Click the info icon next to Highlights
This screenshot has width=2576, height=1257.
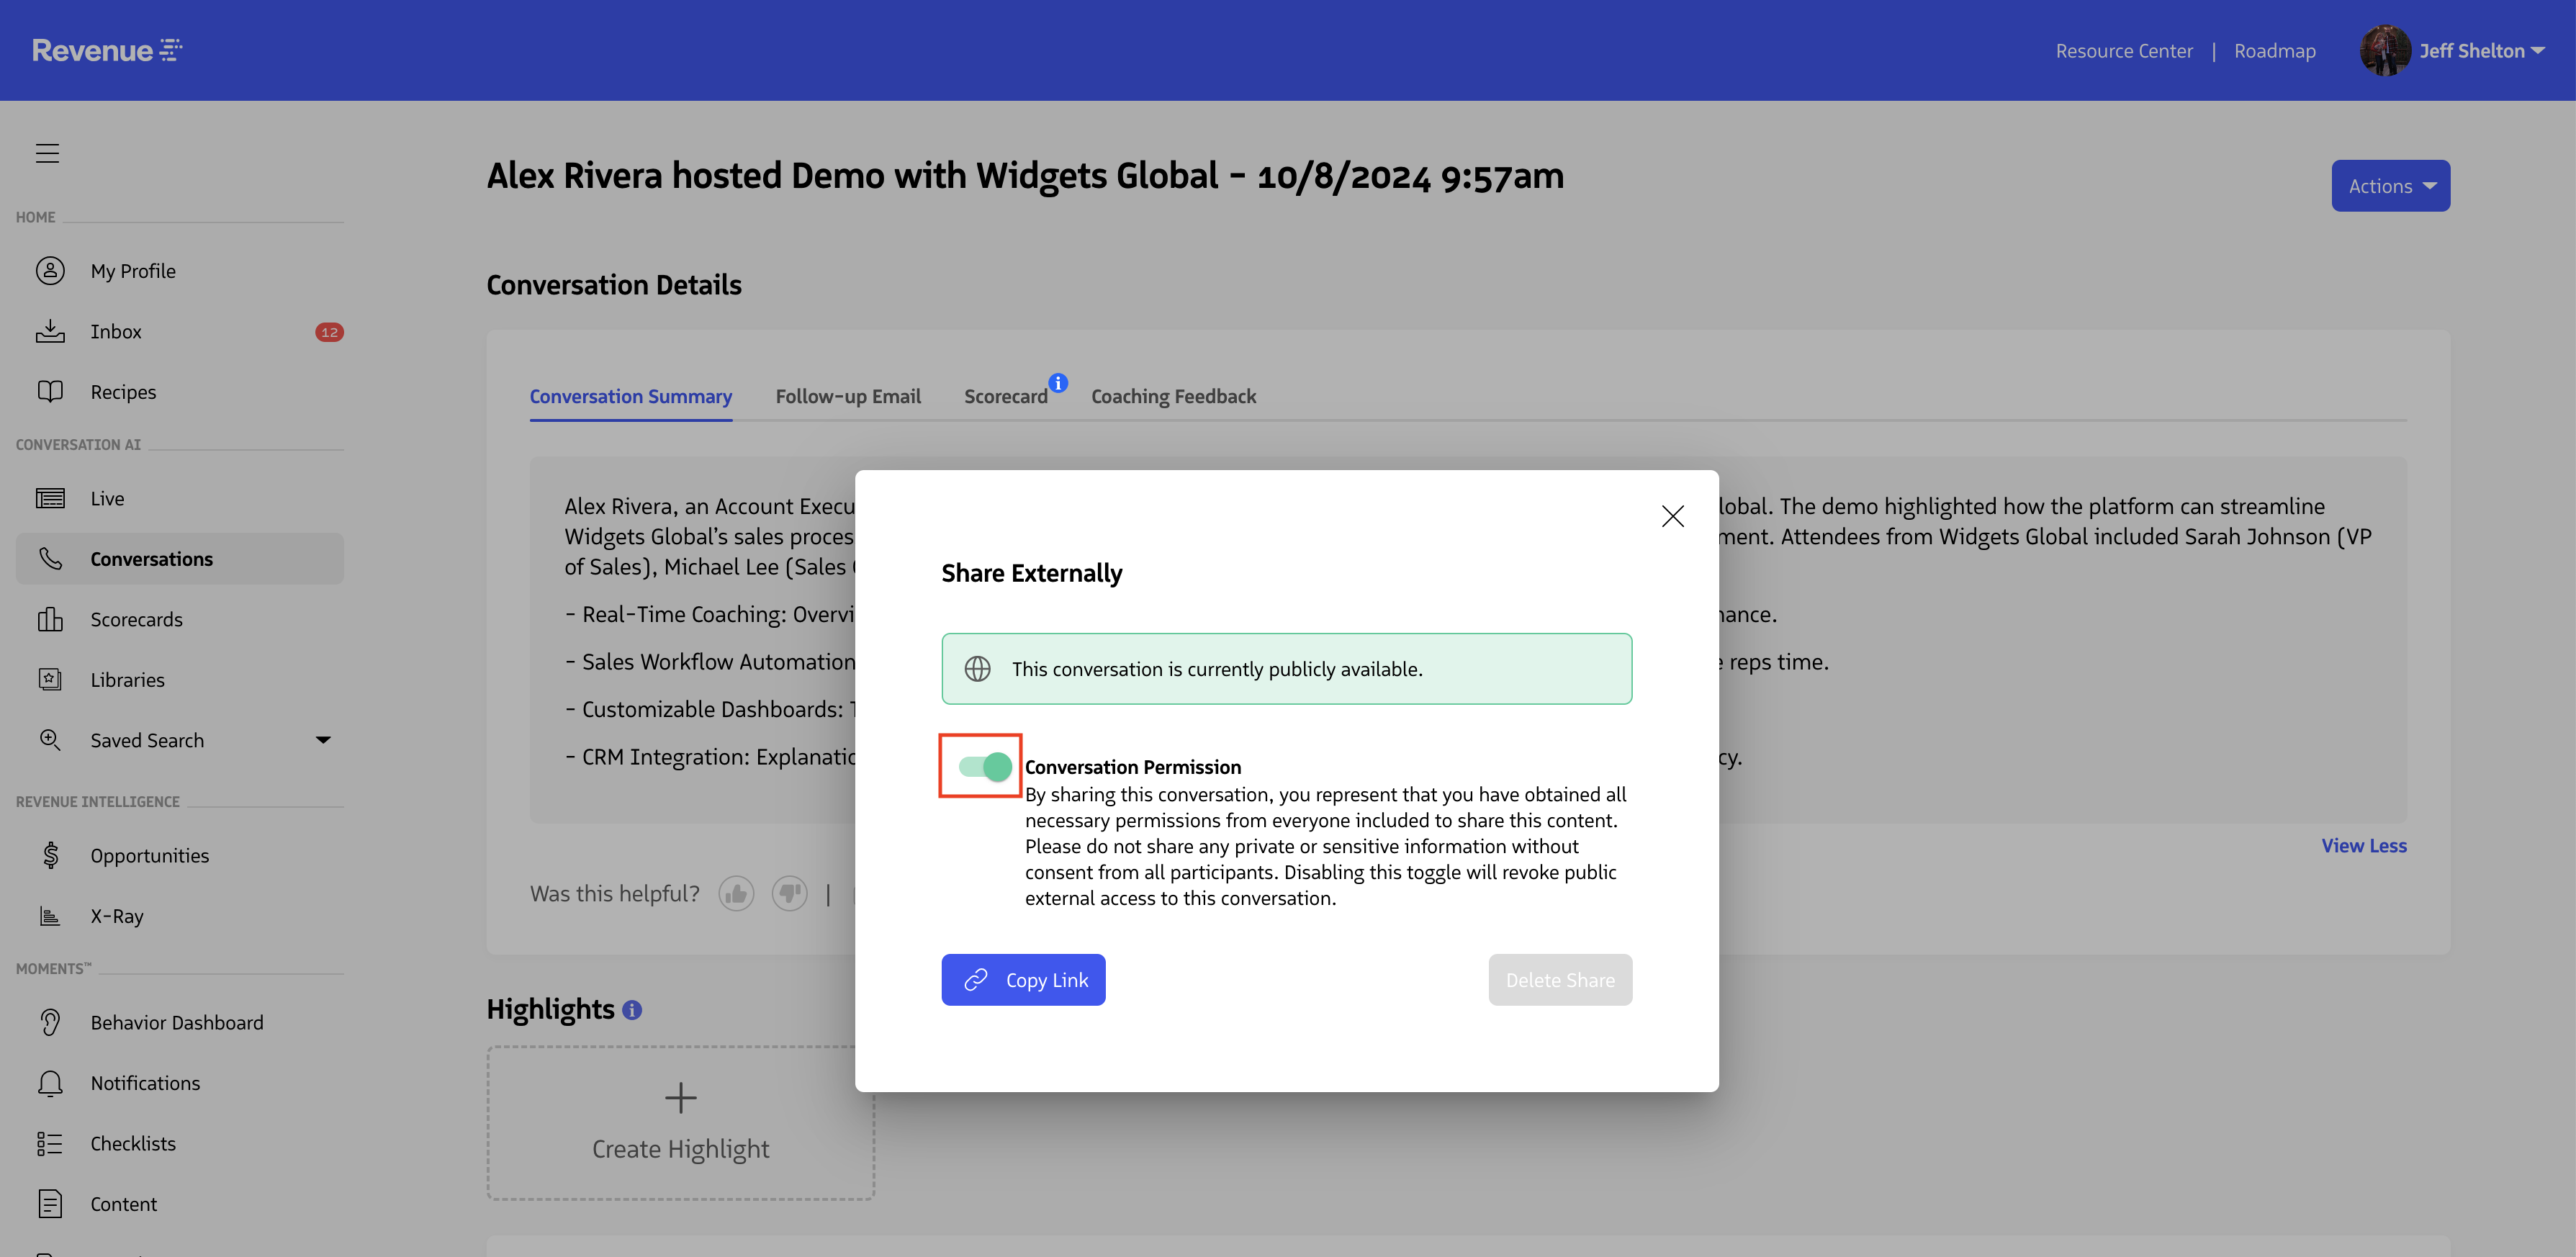point(632,1011)
